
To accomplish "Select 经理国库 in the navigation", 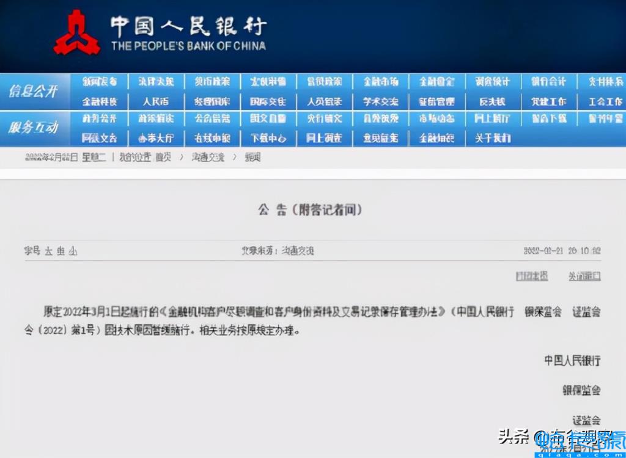I will 212,102.
